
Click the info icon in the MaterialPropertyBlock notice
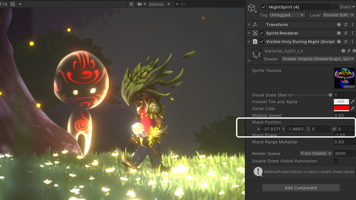[x=258, y=172]
